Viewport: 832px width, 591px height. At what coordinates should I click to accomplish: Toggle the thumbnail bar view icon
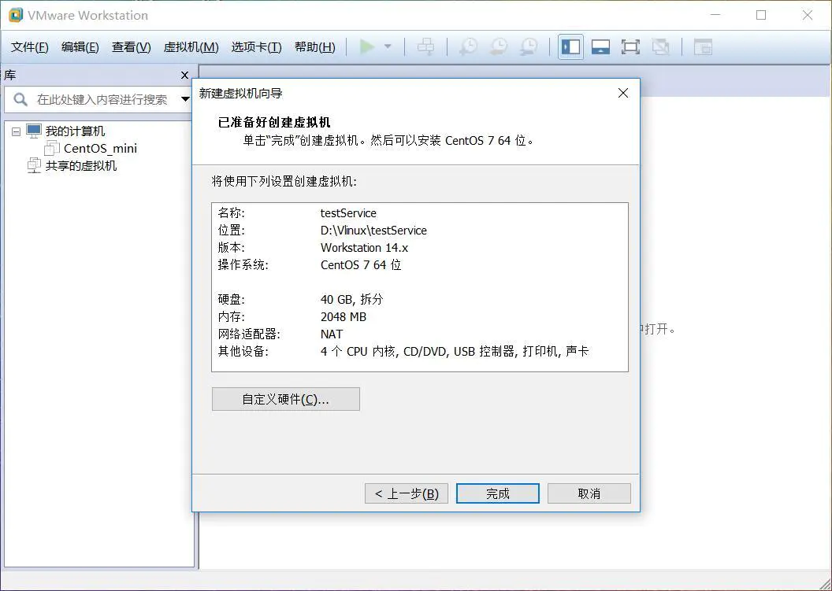(600, 46)
